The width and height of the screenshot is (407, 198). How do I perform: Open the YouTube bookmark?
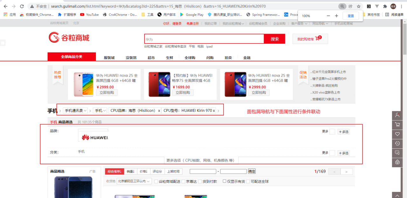[89, 15]
